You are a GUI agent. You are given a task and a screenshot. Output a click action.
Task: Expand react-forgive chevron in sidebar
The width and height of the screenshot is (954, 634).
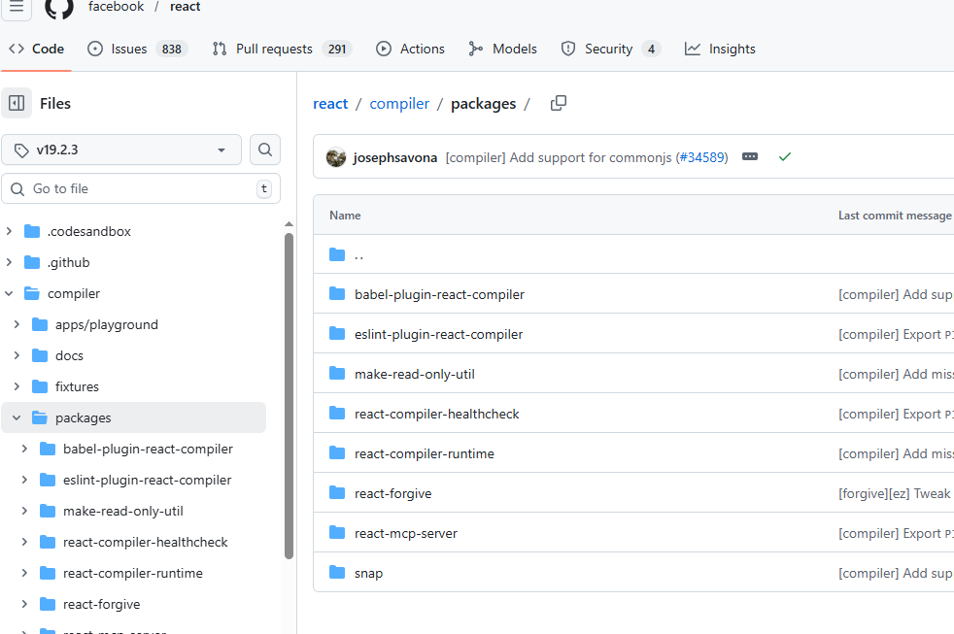click(25, 604)
